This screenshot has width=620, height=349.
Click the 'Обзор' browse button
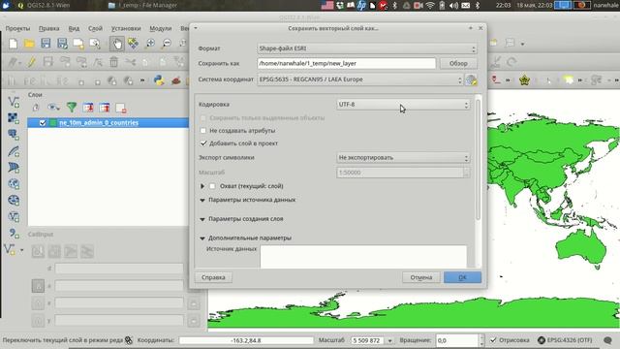(458, 63)
